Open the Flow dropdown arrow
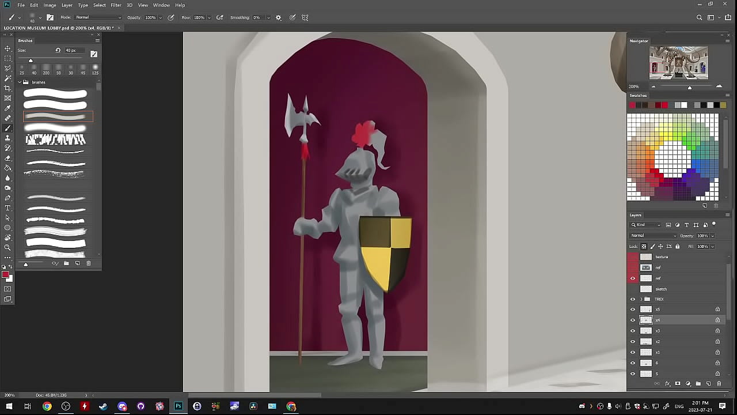The image size is (737, 415). tap(210, 17)
